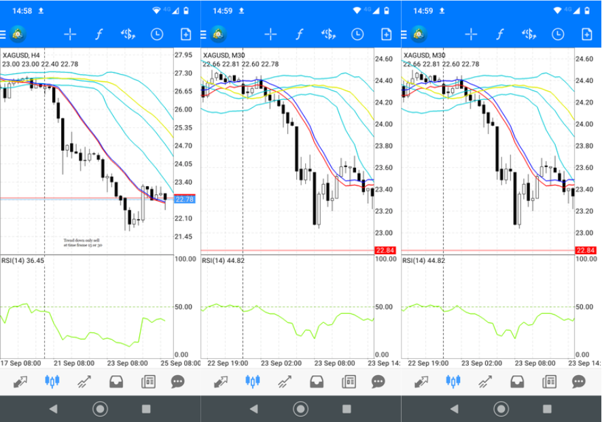Tap the XAGUSD, H4 chart title
This screenshot has width=602, height=422.
point(21,55)
